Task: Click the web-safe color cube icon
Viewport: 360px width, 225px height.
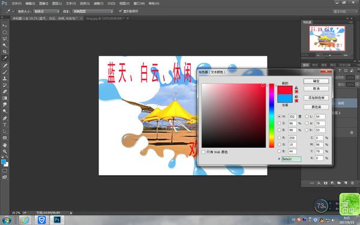Action: (296, 97)
